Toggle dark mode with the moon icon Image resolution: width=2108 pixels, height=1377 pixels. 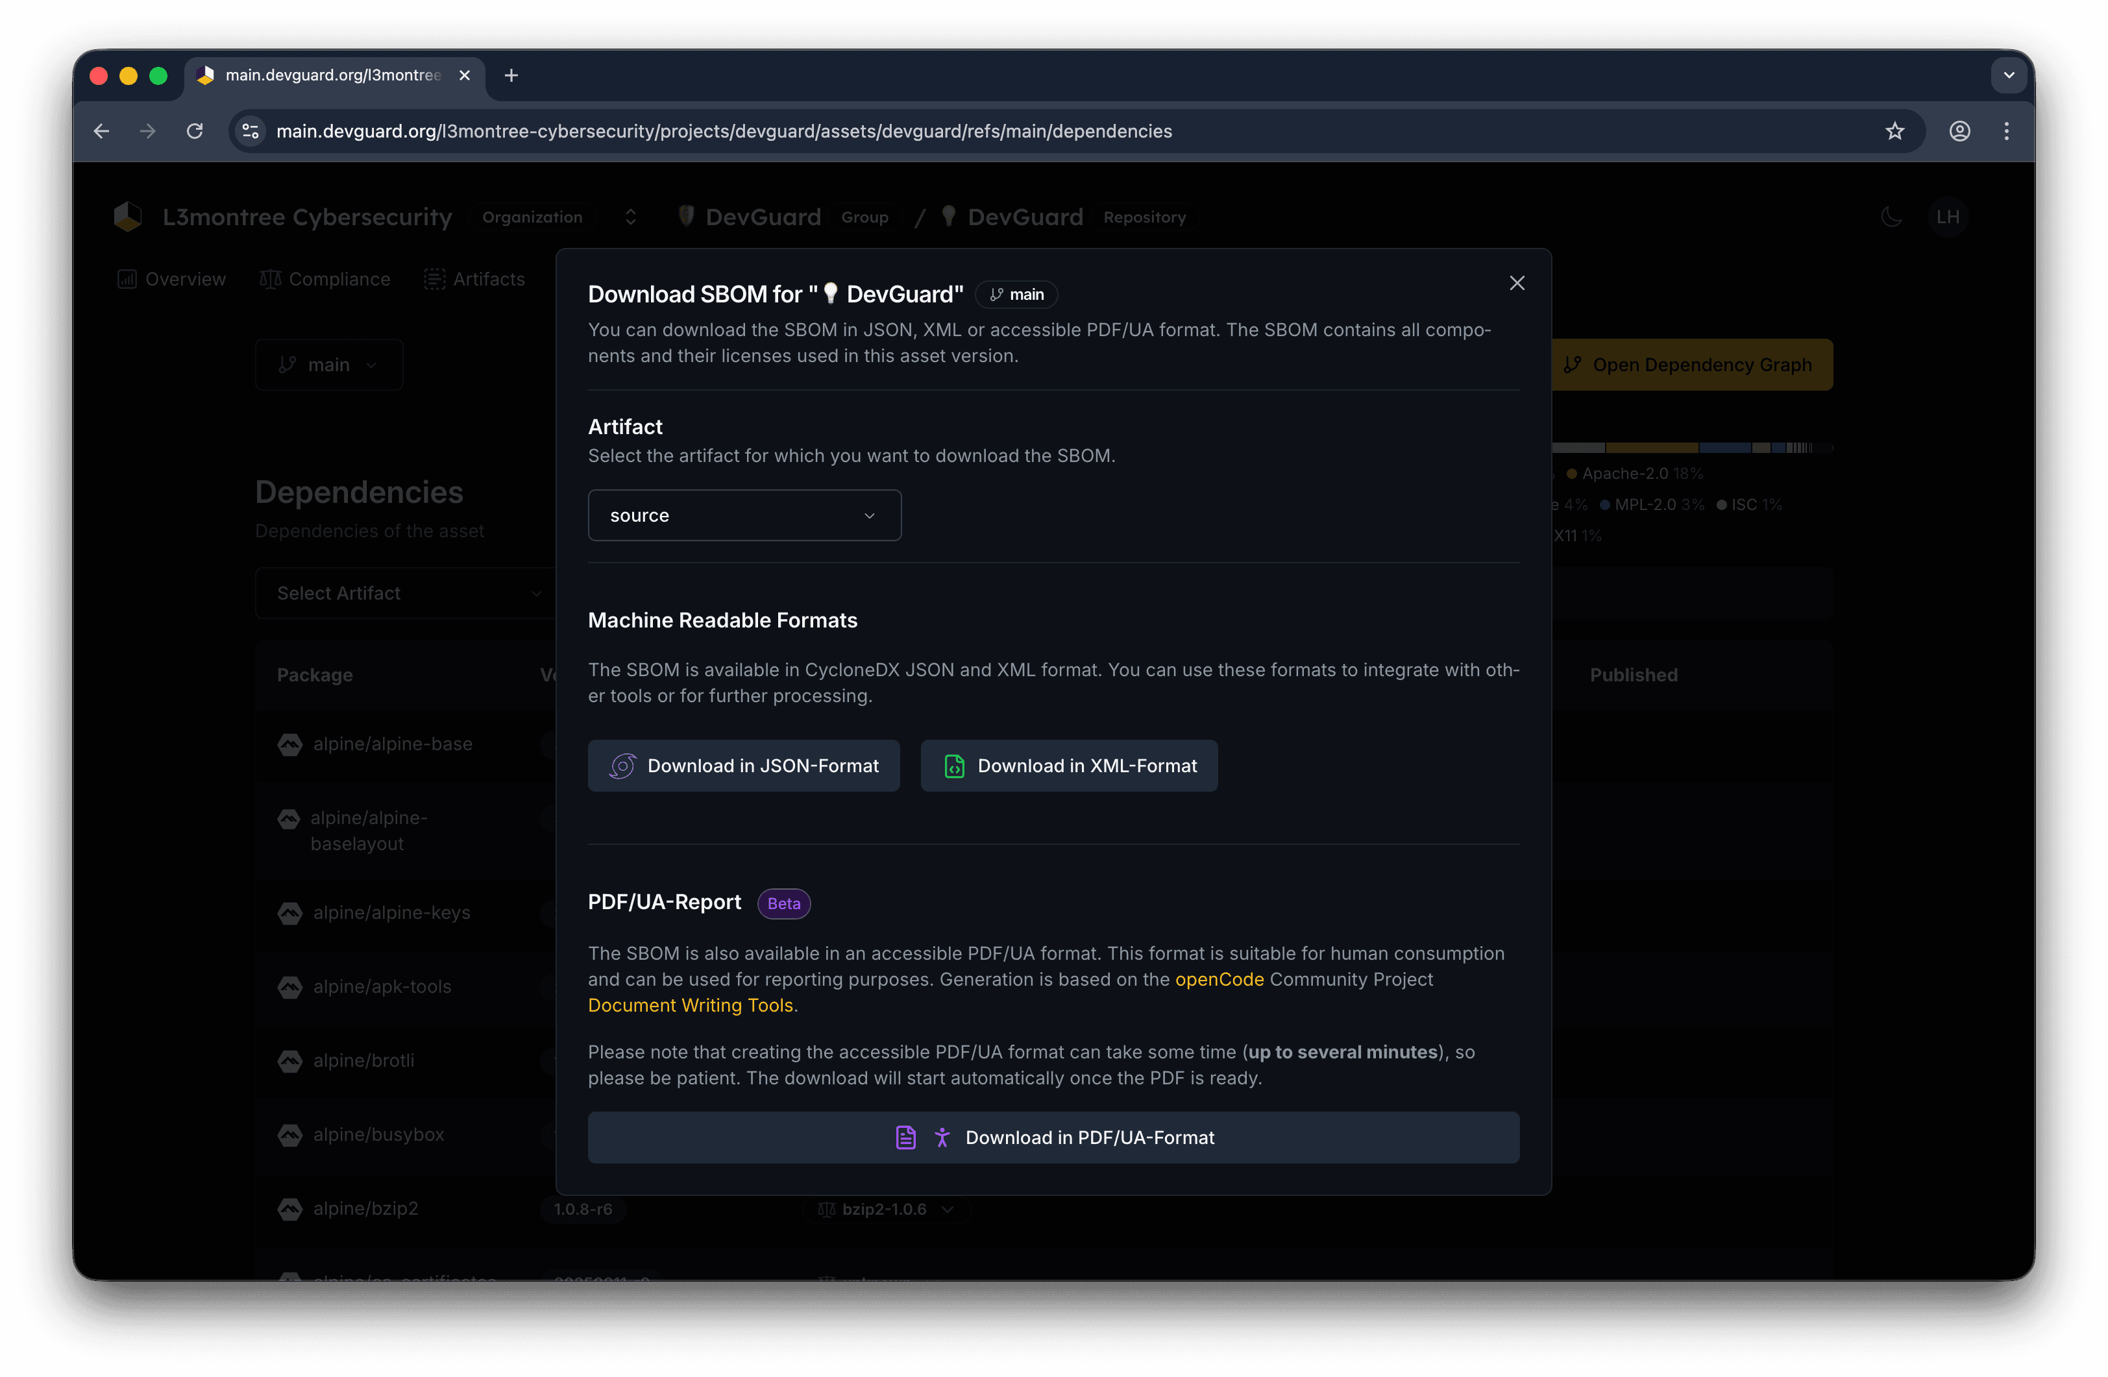(1892, 217)
